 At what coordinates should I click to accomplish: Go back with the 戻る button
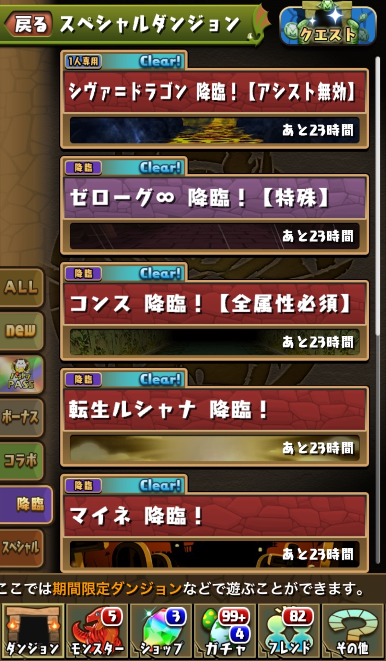point(29,24)
